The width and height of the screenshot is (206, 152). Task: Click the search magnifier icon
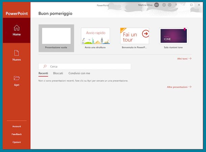45,66
